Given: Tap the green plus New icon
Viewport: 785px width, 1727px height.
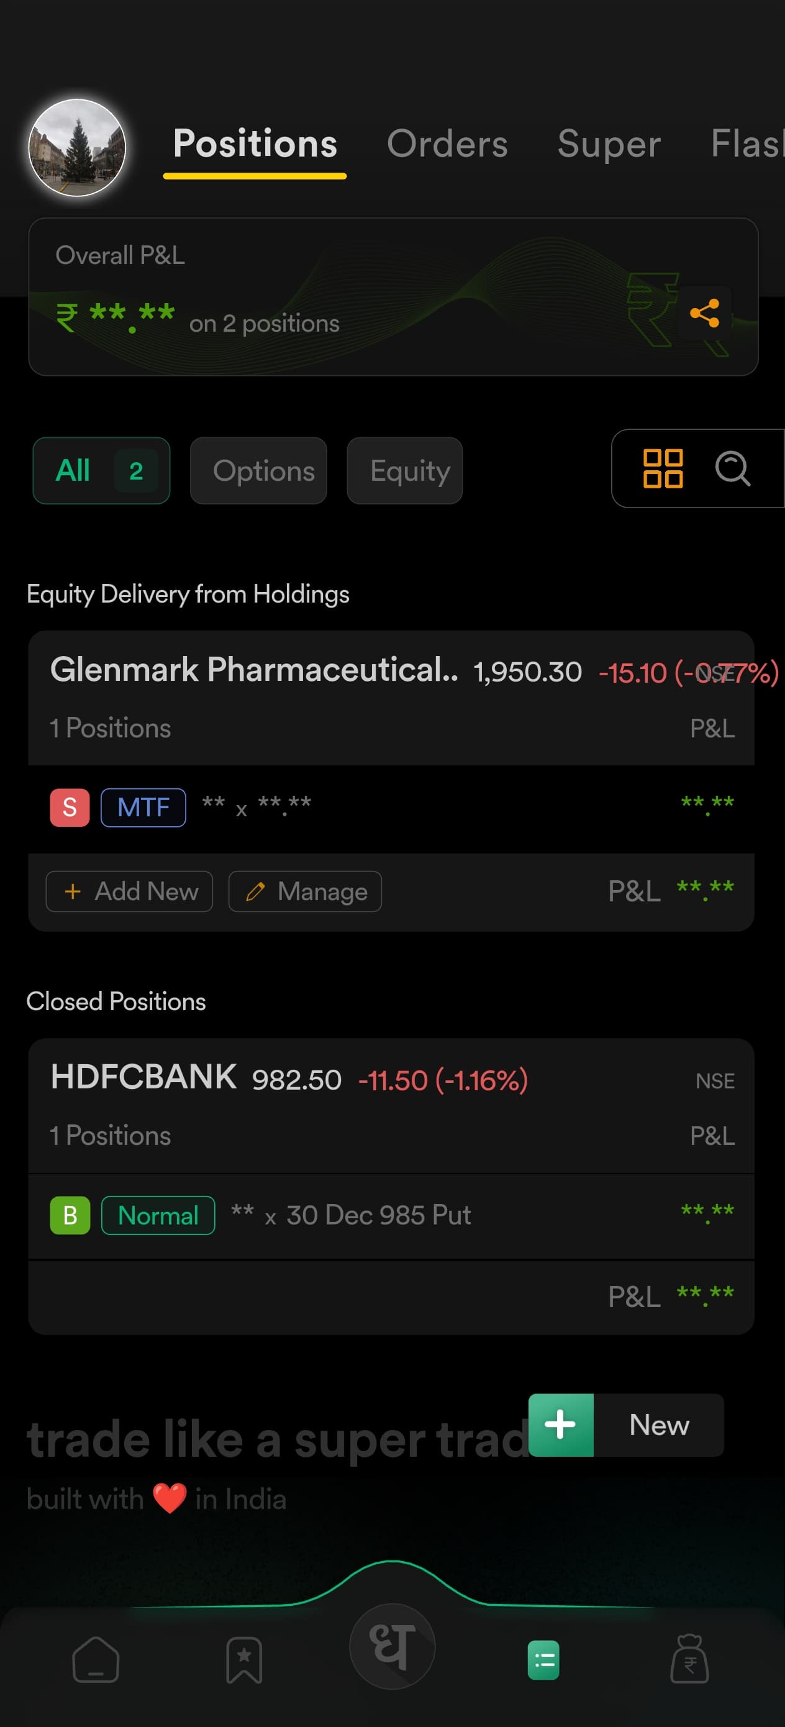Looking at the screenshot, I should point(560,1424).
